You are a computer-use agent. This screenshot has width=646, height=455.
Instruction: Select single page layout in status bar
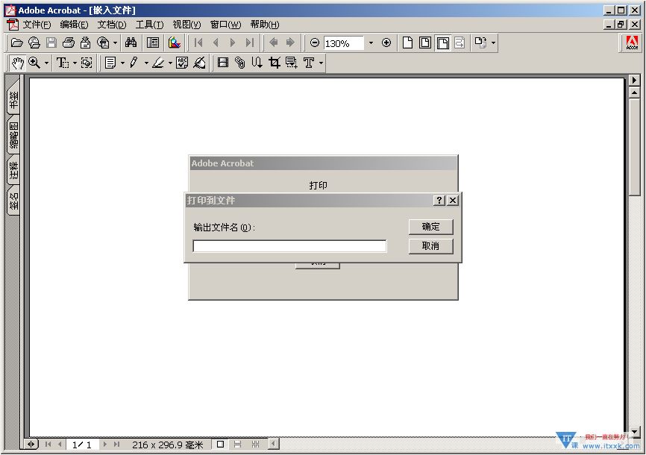[220, 445]
